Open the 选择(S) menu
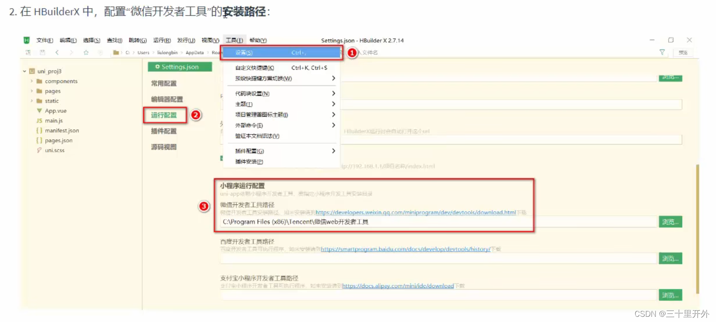 click(x=92, y=40)
